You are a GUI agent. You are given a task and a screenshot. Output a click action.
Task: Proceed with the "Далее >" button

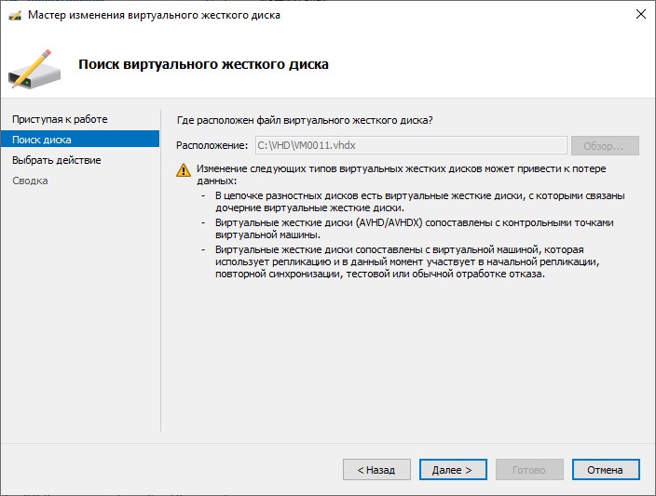pos(453,470)
